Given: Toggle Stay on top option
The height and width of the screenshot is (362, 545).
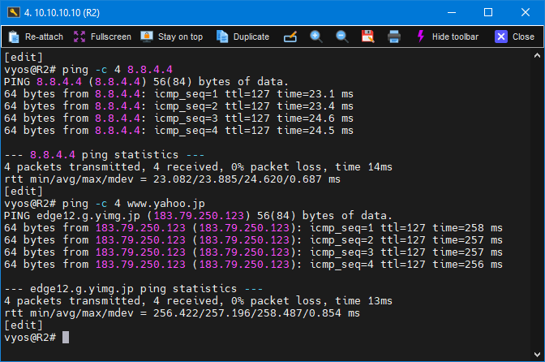Looking at the screenshot, I should click(x=172, y=37).
